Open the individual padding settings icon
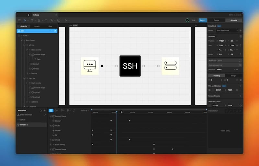Screen dimensions: 259x166 pyautogui.click(x=241, y=80)
